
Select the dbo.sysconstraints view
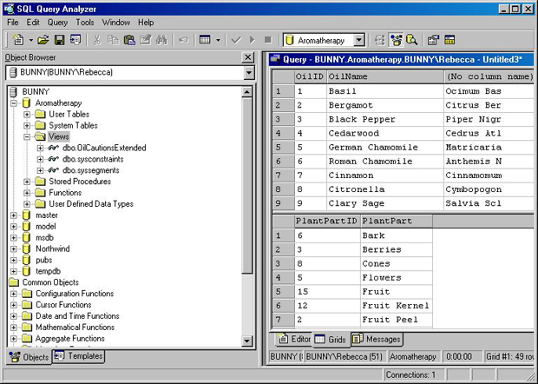93,159
